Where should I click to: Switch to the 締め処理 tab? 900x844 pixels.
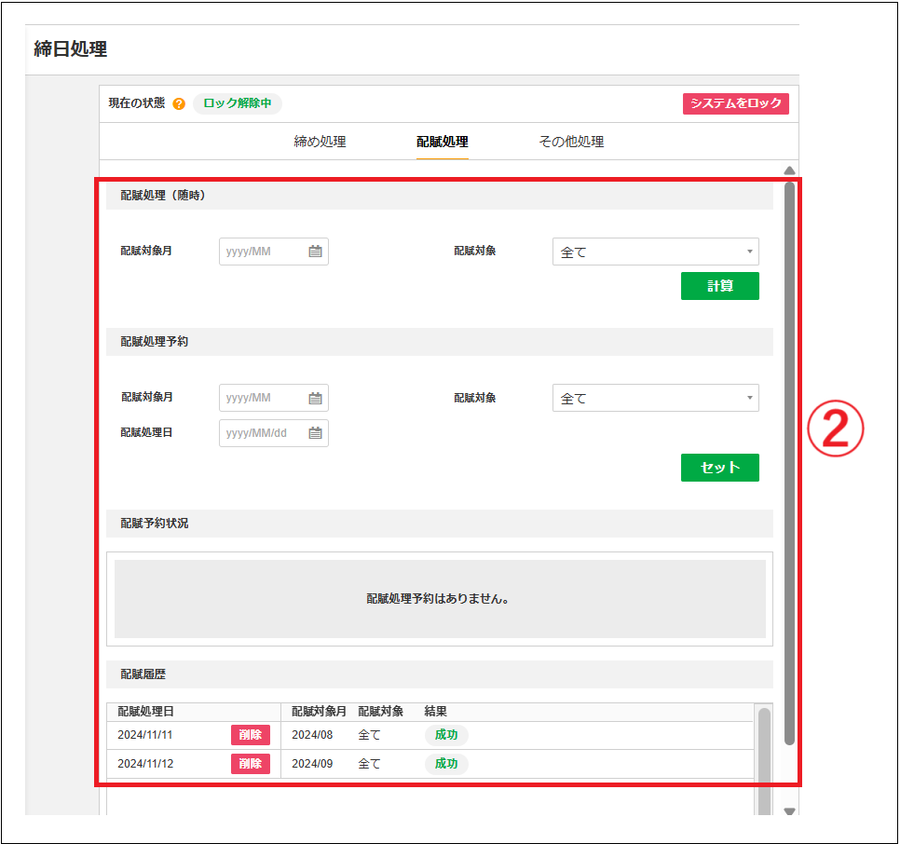[320, 141]
